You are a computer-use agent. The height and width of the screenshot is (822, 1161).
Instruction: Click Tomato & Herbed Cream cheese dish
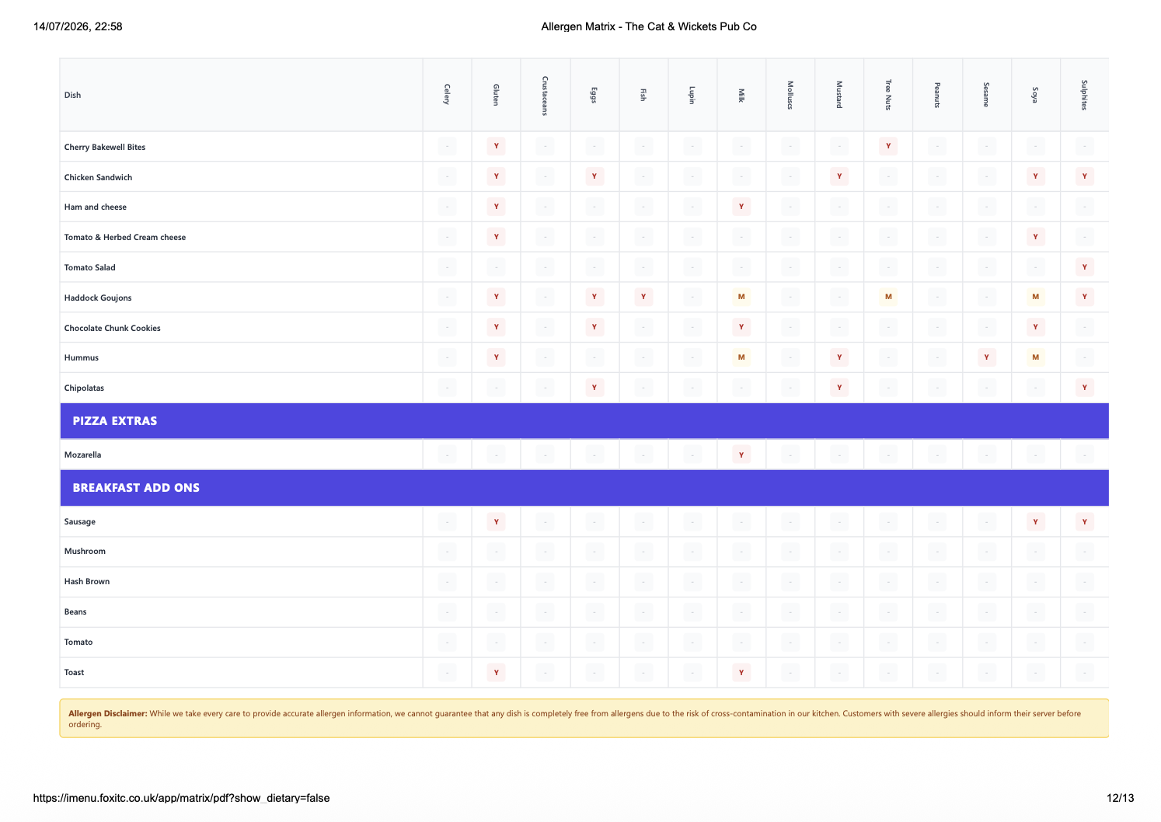point(124,237)
